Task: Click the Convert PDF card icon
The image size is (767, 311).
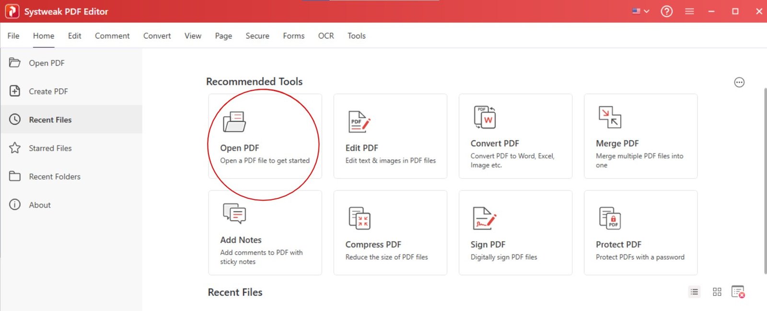Action: coord(485,117)
